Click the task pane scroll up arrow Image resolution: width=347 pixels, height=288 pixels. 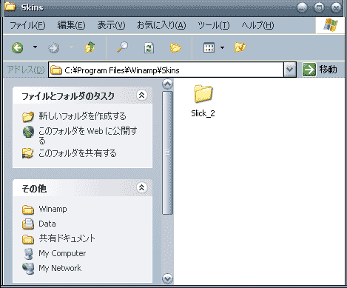pos(167,84)
